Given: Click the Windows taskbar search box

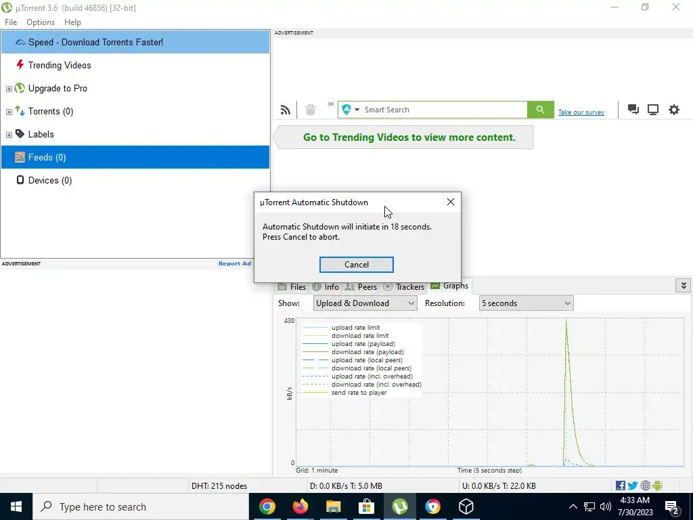Looking at the screenshot, I should point(141,506).
